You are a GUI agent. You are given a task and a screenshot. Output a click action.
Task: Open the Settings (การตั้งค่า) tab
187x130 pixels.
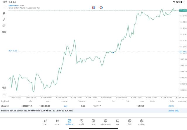click(142, 122)
